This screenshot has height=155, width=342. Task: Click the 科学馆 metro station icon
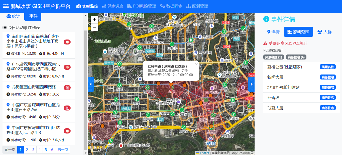[148, 115]
